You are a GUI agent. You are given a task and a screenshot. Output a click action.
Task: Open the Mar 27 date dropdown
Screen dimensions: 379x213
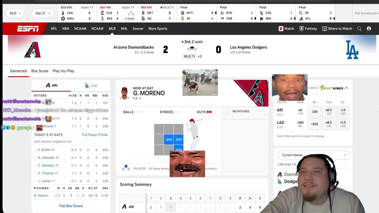tap(43, 13)
